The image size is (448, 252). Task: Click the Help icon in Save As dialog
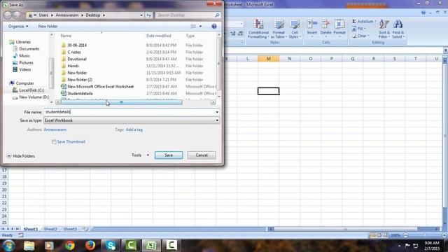pos(214,27)
